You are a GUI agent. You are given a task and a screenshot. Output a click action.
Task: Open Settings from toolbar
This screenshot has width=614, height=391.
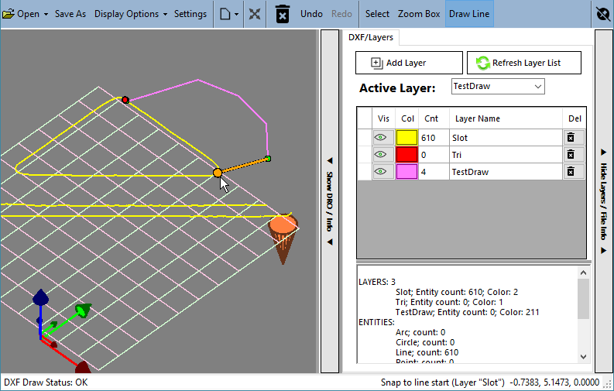[x=190, y=14]
